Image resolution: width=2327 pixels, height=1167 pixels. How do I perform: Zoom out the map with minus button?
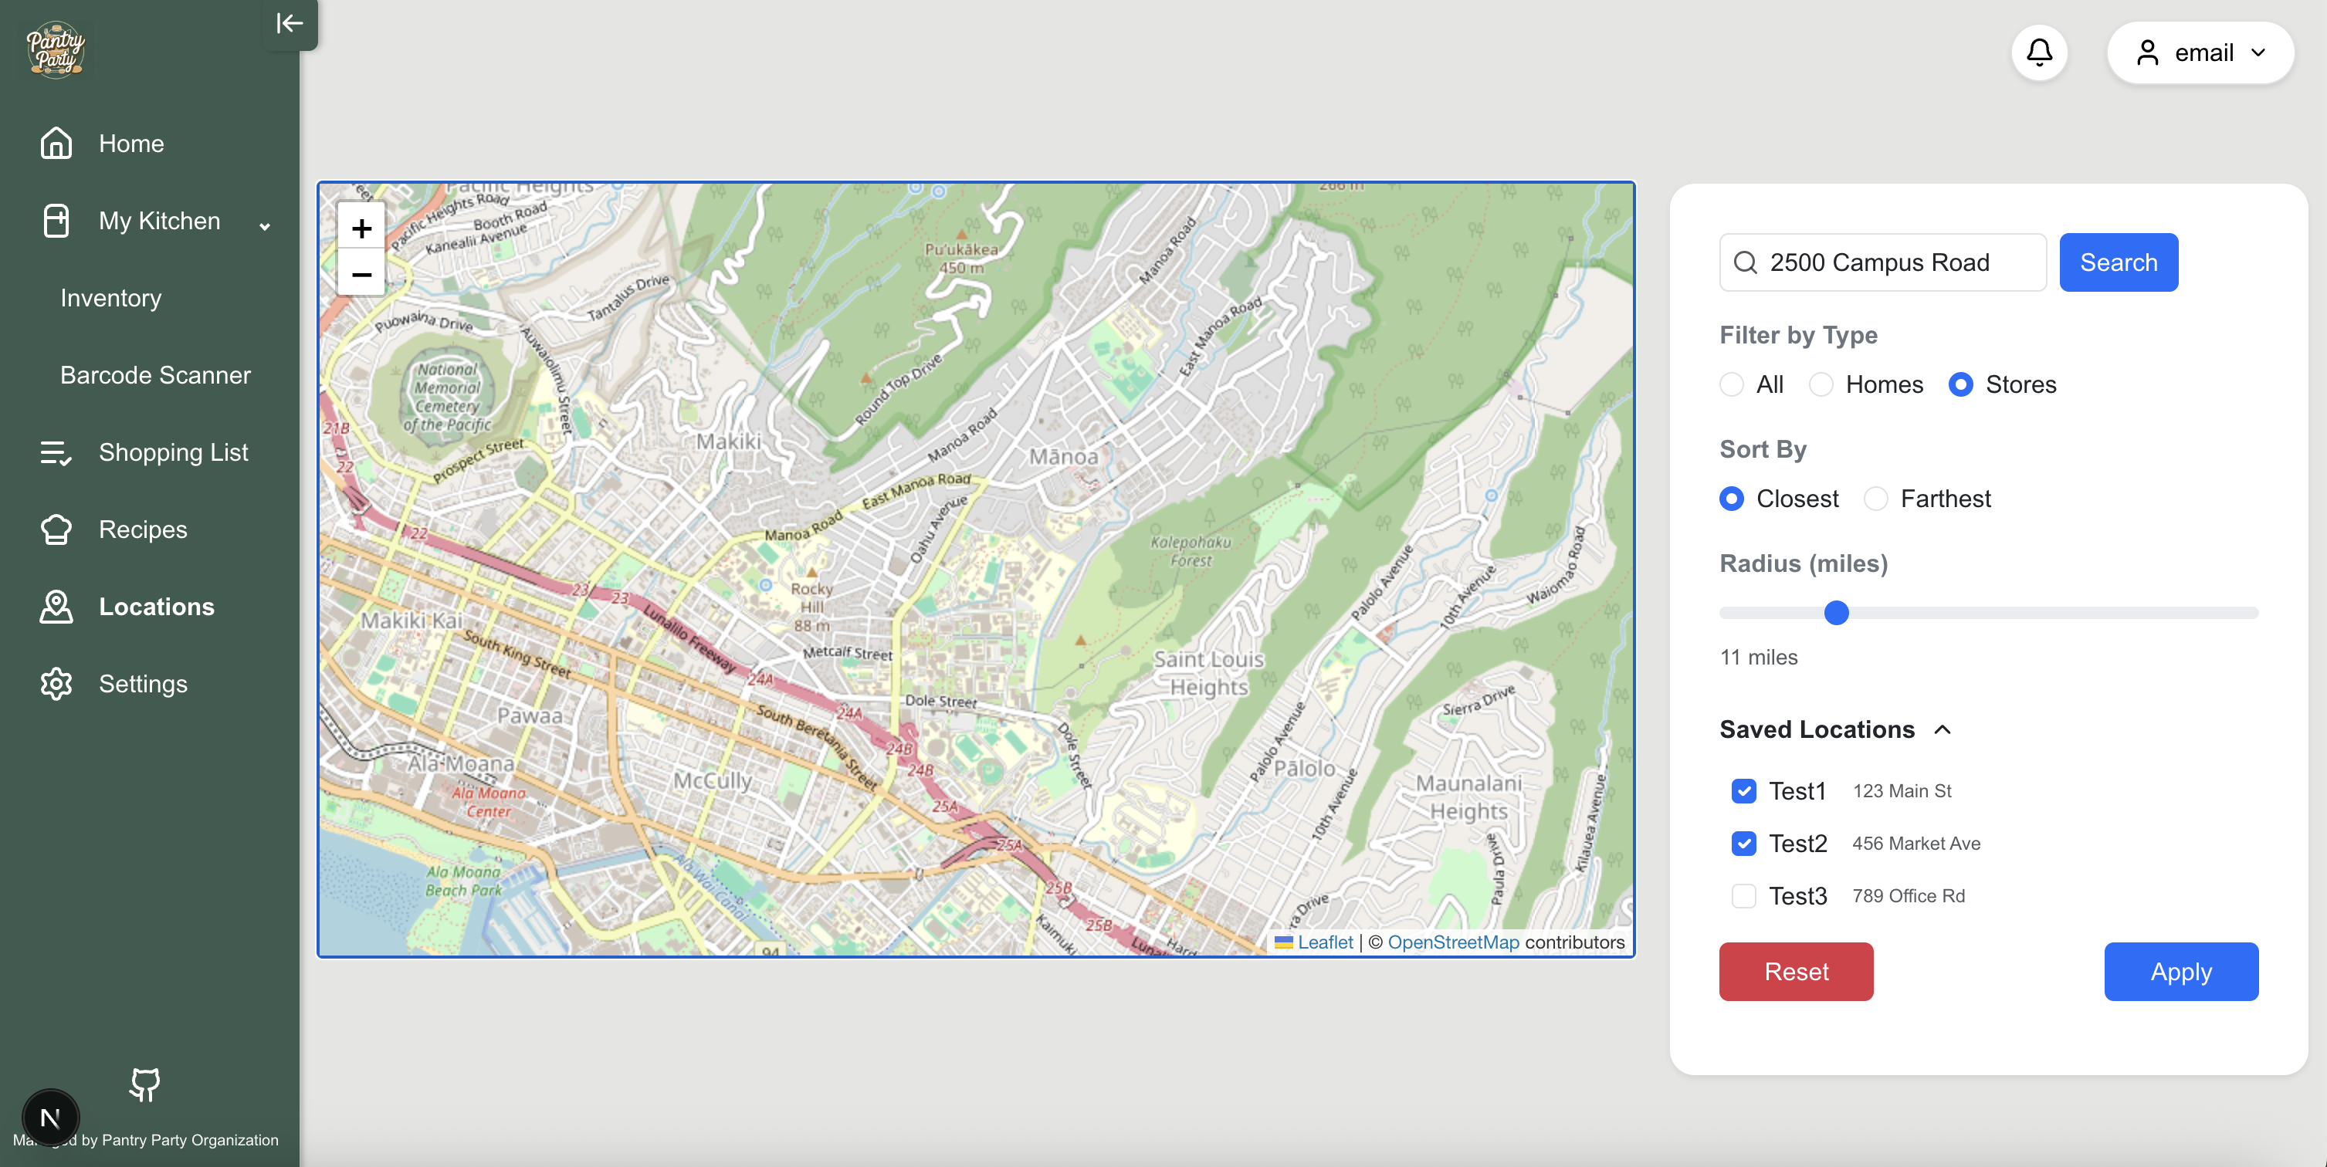tap(361, 274)
